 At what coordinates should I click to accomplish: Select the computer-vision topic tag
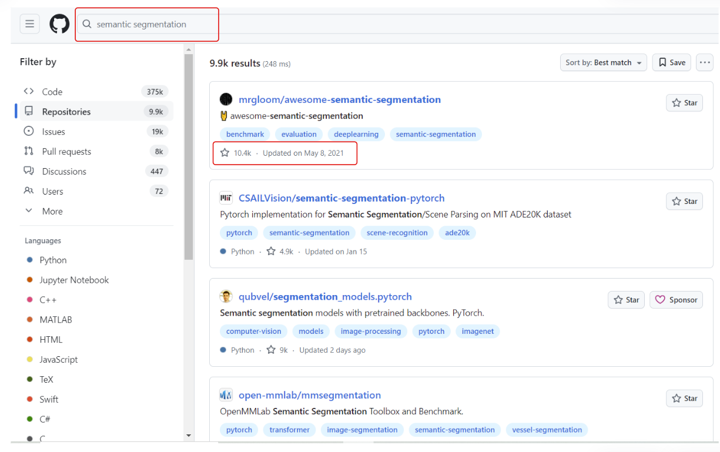254,332
